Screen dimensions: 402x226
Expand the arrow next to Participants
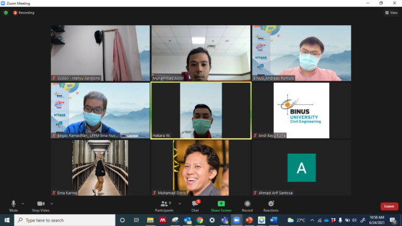pyautogui.click(x=180, y=203)
